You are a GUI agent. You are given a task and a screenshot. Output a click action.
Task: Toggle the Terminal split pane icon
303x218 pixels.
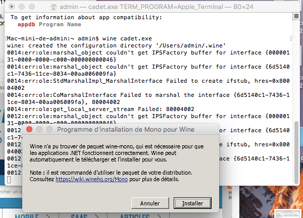(x=296, y=16)
